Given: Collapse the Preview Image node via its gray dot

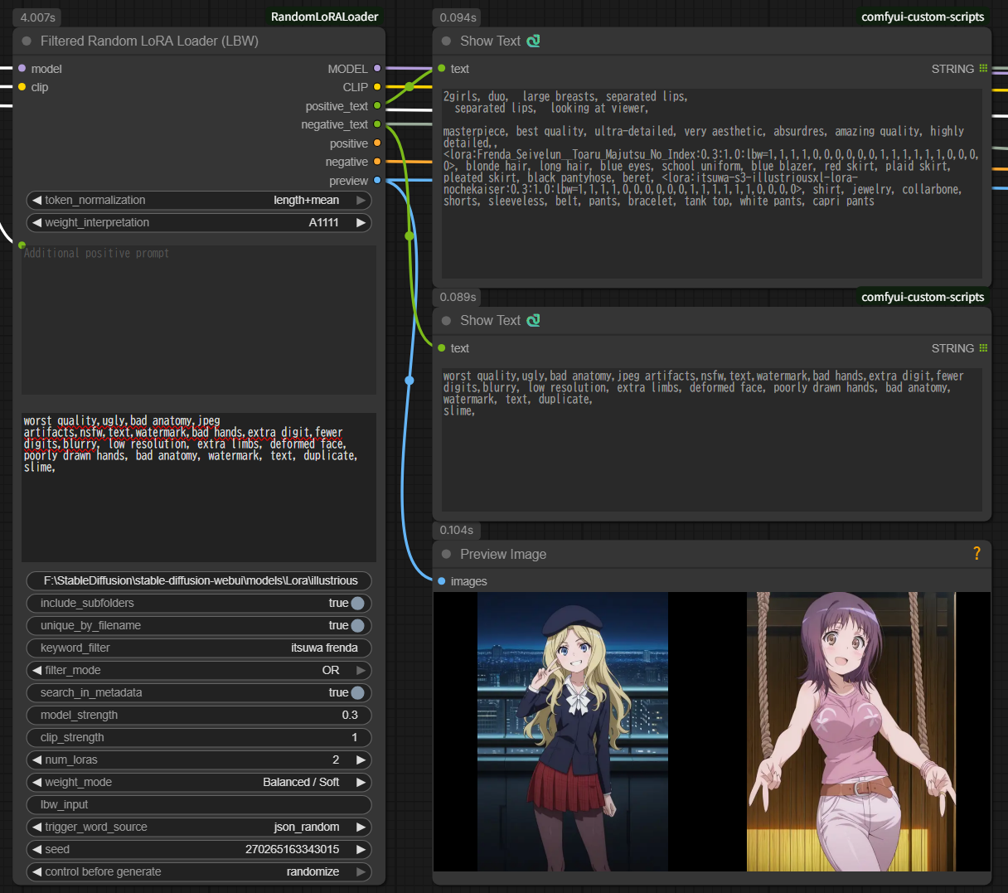Looking at the screenshot, I should tap(446, 554).
